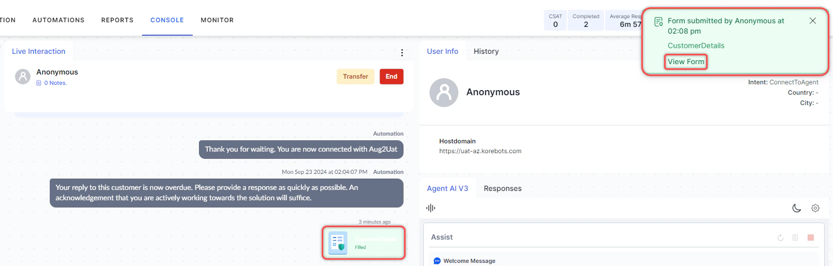Select the Agent AI V3 tab
This screenshot has height=266, width=833.
(x=448, y=188)
